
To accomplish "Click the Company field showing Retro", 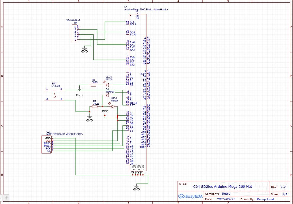I will (x=226, y=194).
